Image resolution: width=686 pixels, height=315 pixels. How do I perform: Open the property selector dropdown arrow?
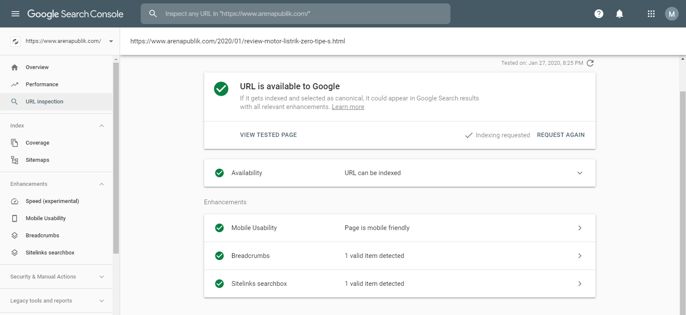(x=111, y=42)
